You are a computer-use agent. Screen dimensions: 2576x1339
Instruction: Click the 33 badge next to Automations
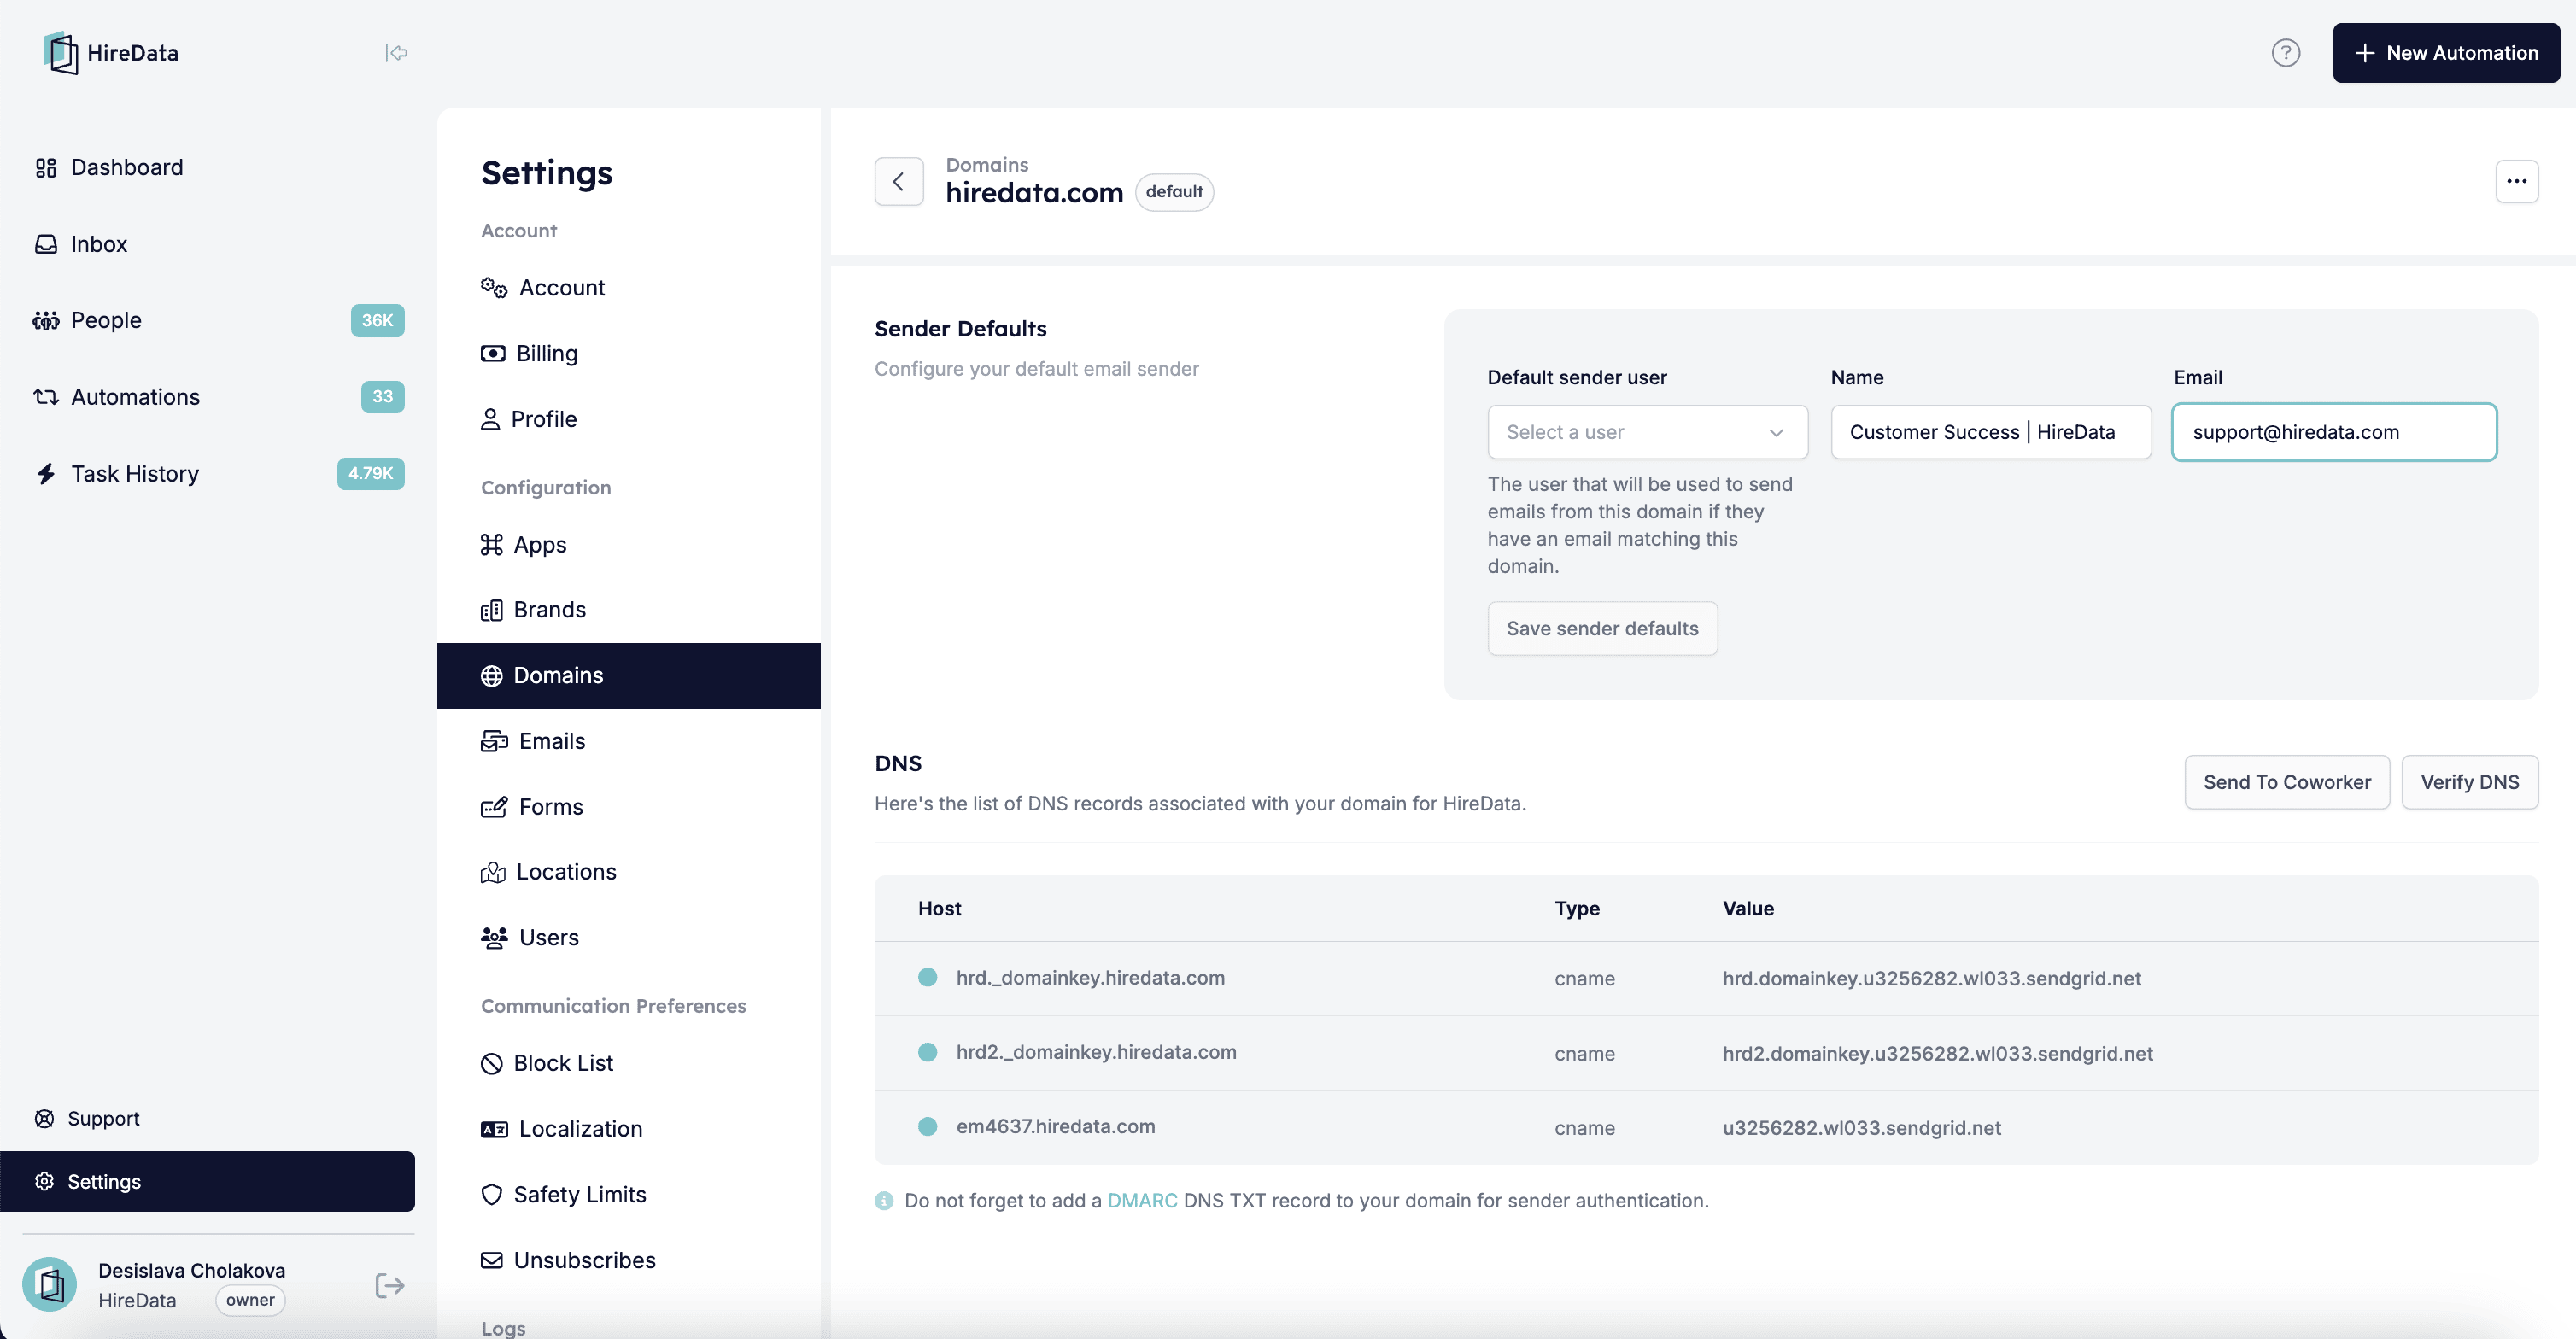click(x=382, y=397)
